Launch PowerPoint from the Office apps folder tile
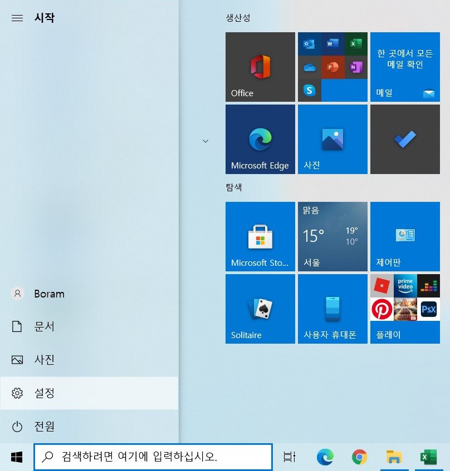 click(332, 67)
